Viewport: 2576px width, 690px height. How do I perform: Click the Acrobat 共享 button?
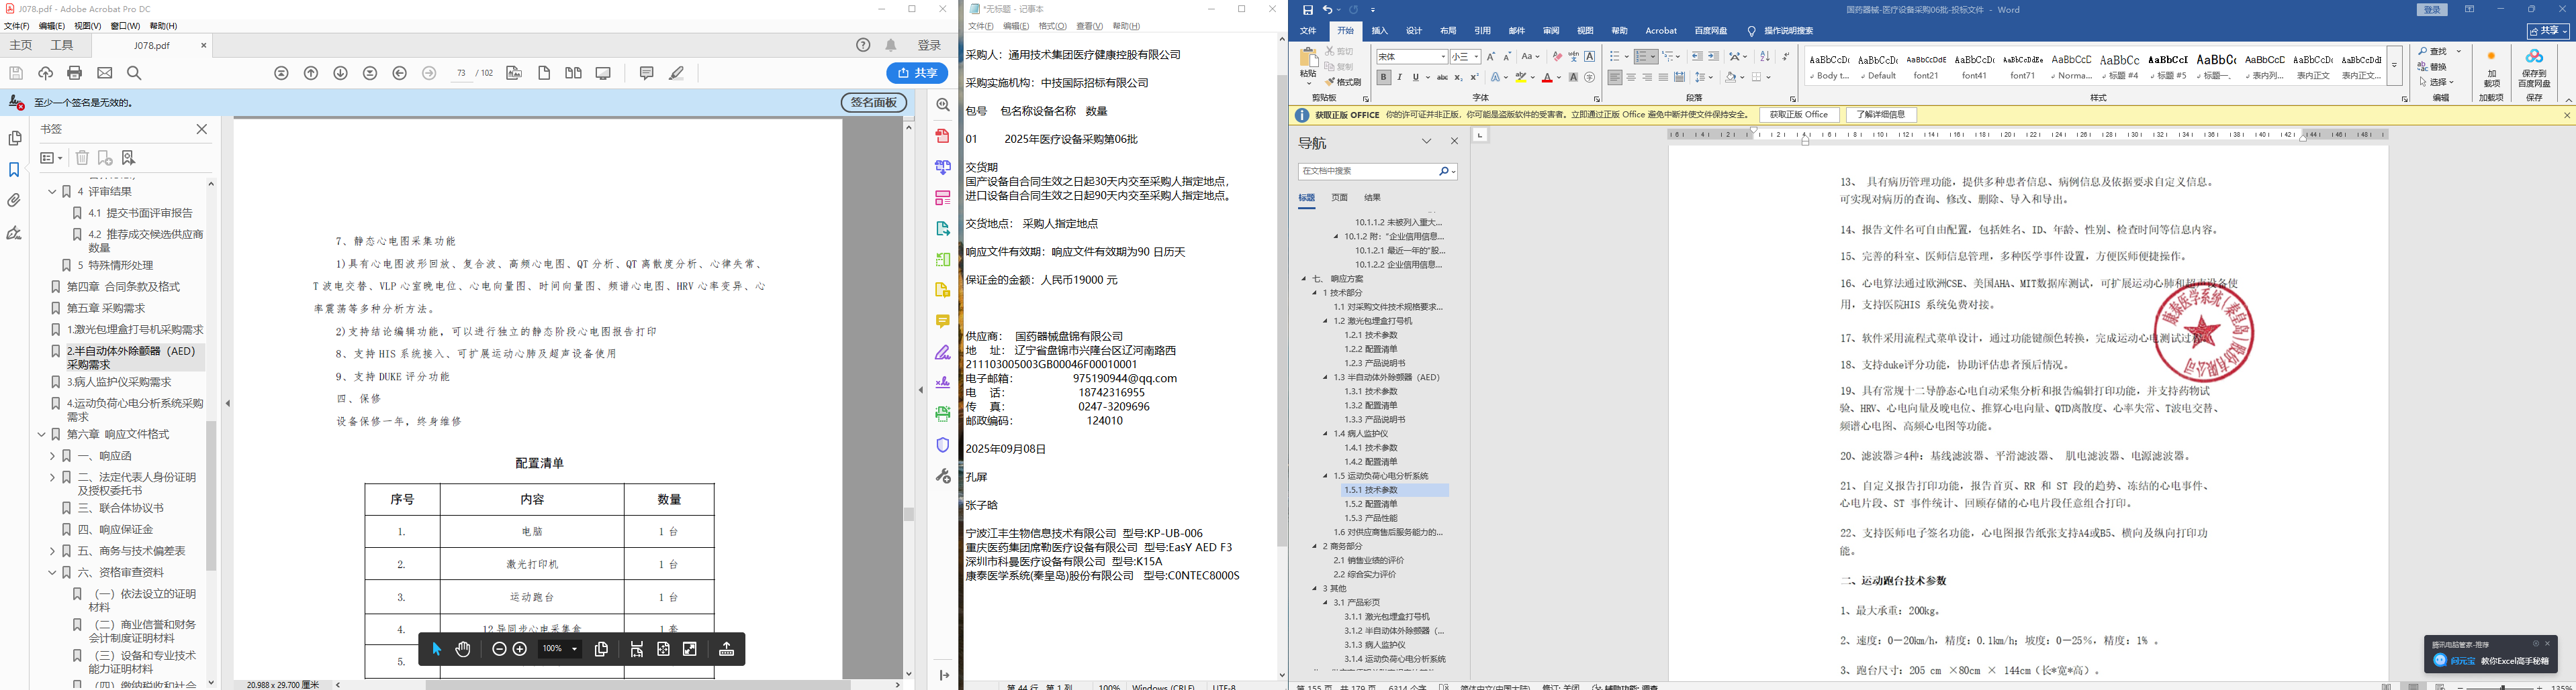(x=917, y=73)
